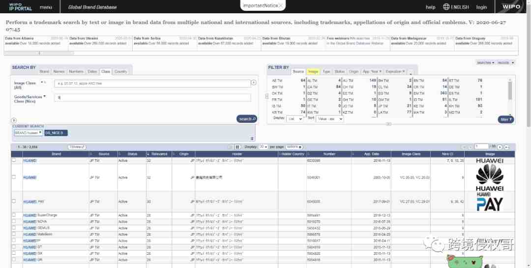Open the highlighted Image filter tab
This screenshot has height=268, width=531.
(x=313, y=71)
